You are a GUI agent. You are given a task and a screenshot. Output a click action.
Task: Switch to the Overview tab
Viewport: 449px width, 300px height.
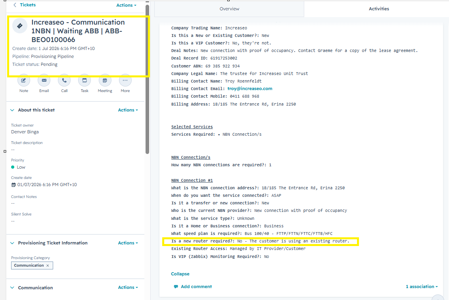point(229,9)
